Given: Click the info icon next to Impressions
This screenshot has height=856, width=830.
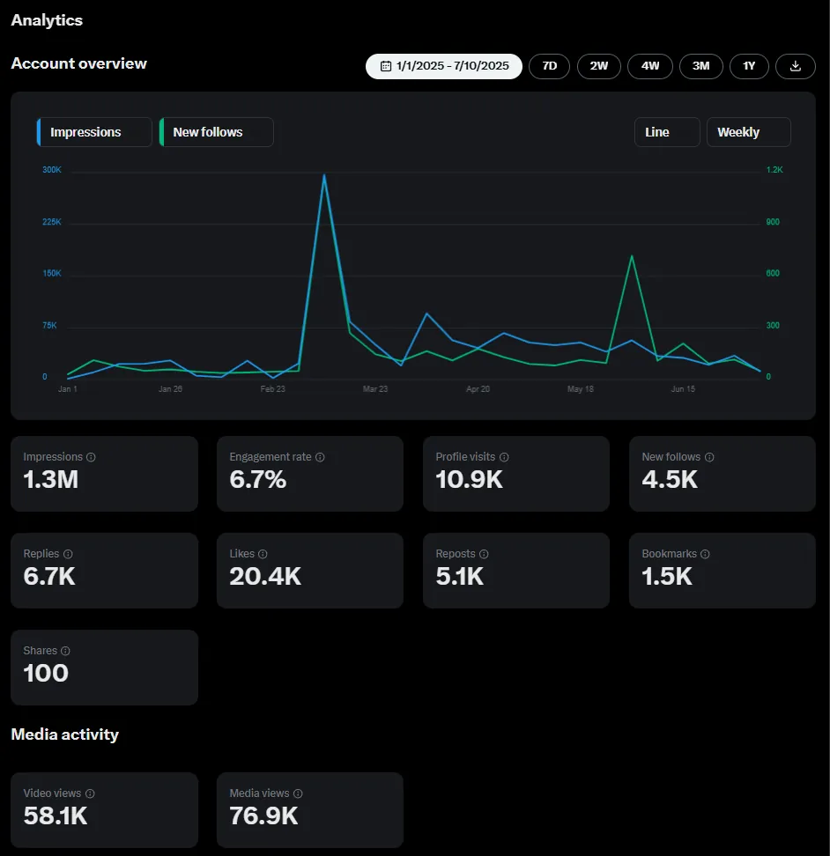Looking at the screenshot, I should tap(91, 457).
